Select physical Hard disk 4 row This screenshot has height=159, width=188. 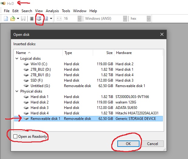click(89, 113)
